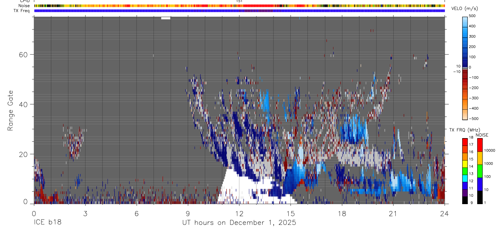Click the 40 tick on the Range Gate axis
Screen dimensions: 500x231
tap(24, 104)
